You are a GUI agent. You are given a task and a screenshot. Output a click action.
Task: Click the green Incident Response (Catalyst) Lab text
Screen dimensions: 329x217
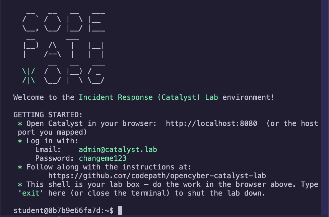(x=148, y=97)
